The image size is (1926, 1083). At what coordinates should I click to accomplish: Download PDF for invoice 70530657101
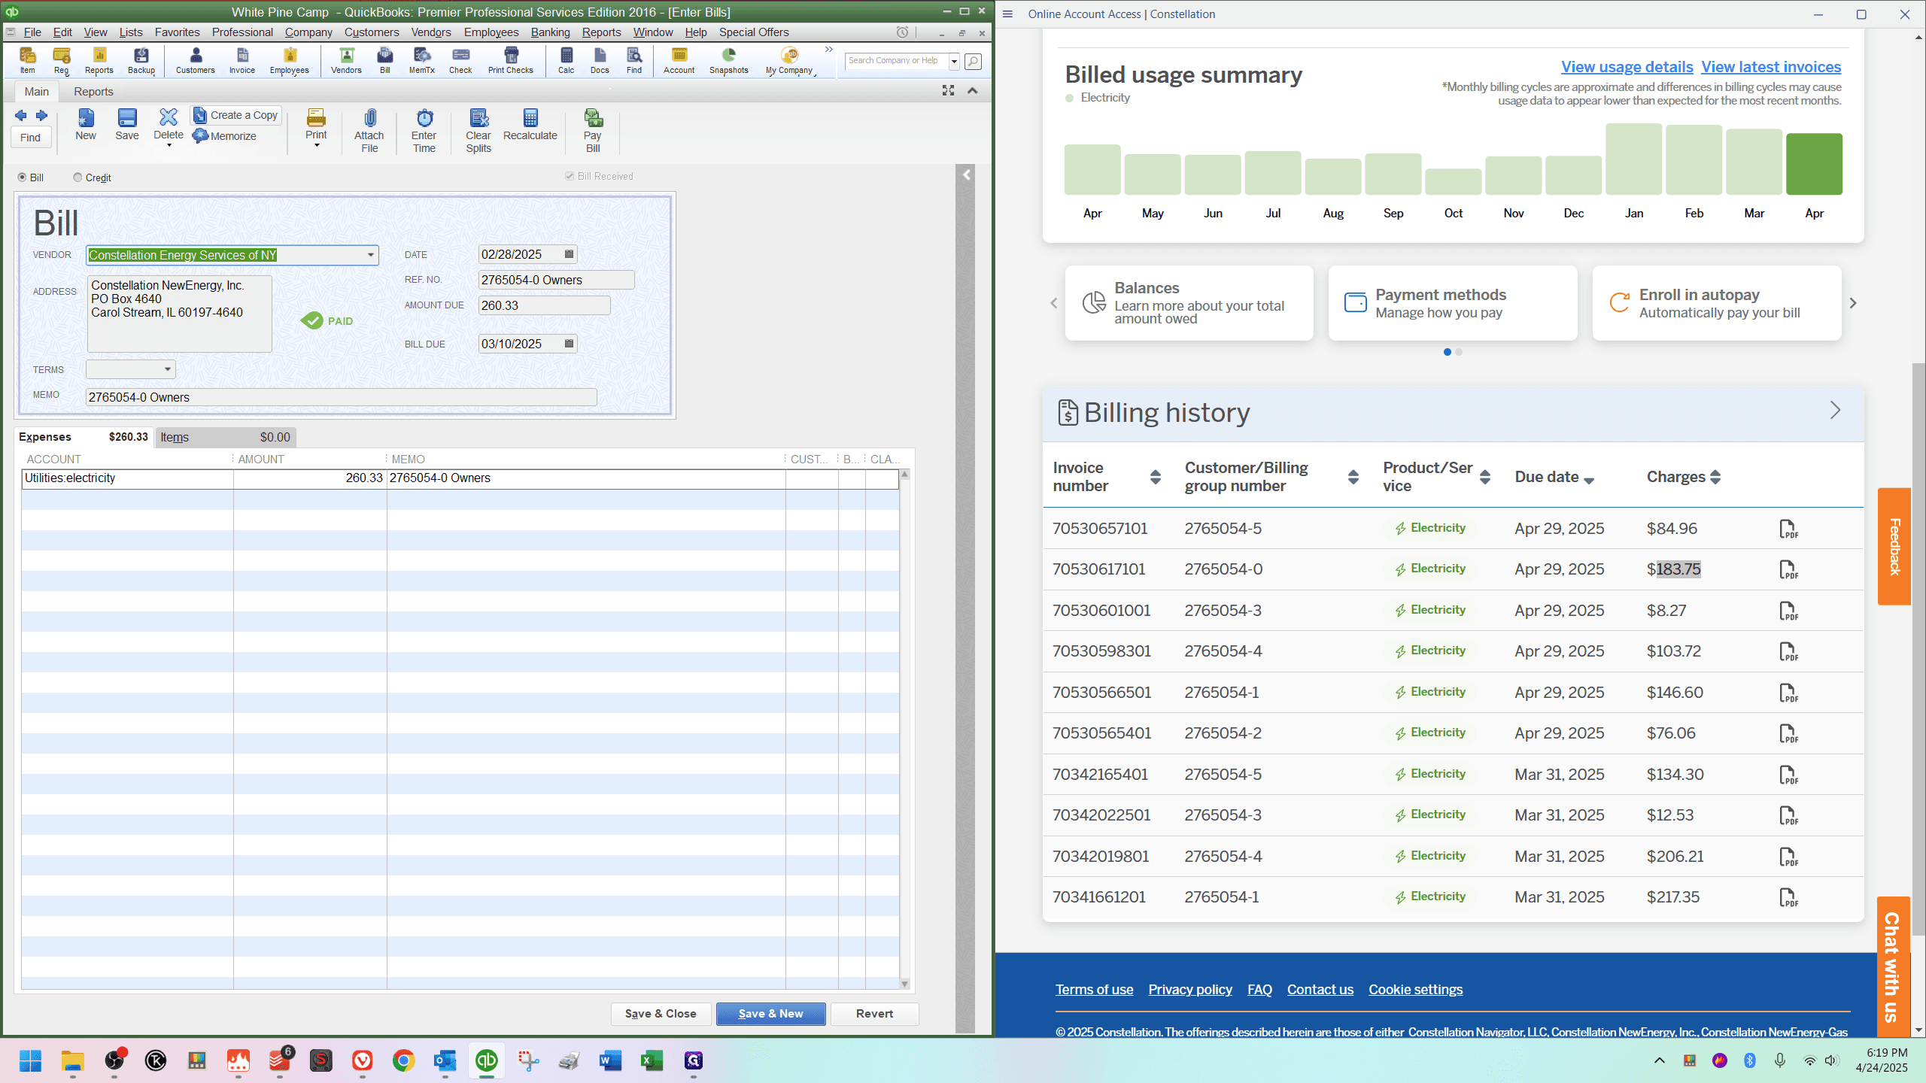[x=1788, y=529]
